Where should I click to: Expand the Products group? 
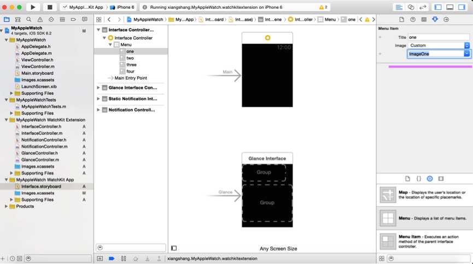coord(7,207)
